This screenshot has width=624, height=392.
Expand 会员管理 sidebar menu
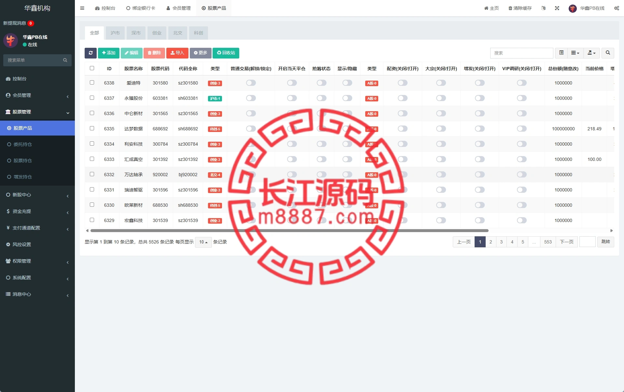point(37,95)
